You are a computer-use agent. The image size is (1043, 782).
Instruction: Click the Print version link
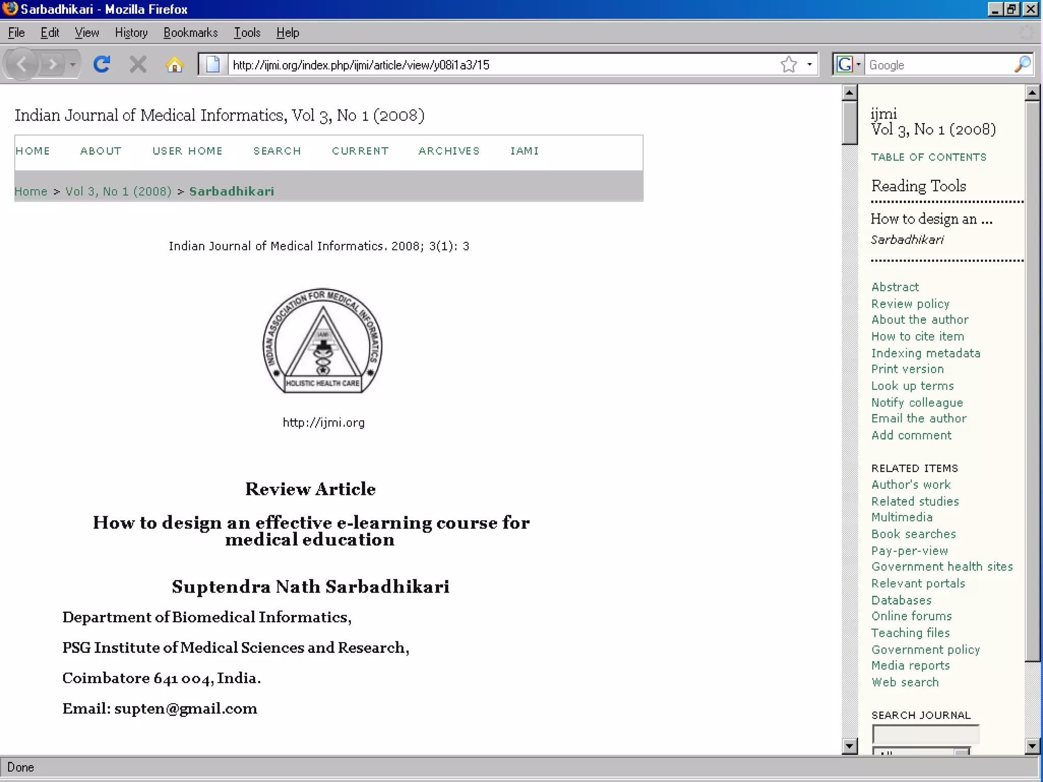907,369
